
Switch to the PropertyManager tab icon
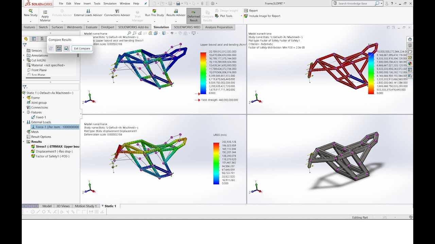click(x=34, y=39)
